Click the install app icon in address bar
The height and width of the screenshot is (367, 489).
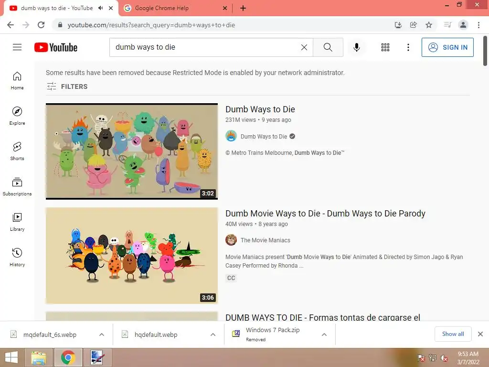398,25
